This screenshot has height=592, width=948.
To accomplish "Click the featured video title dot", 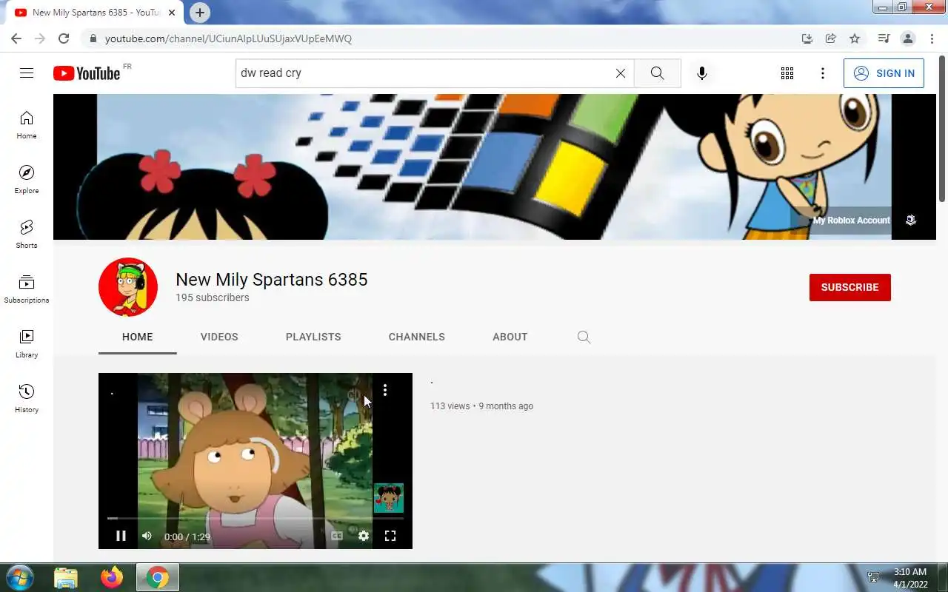I will pyautogui.click(x=432, y=383).
